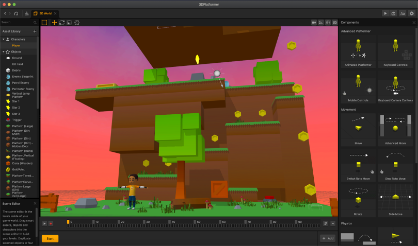Select the Animated Platformer component thumbnail
The image size is (418, 246).
click(358, 54)
